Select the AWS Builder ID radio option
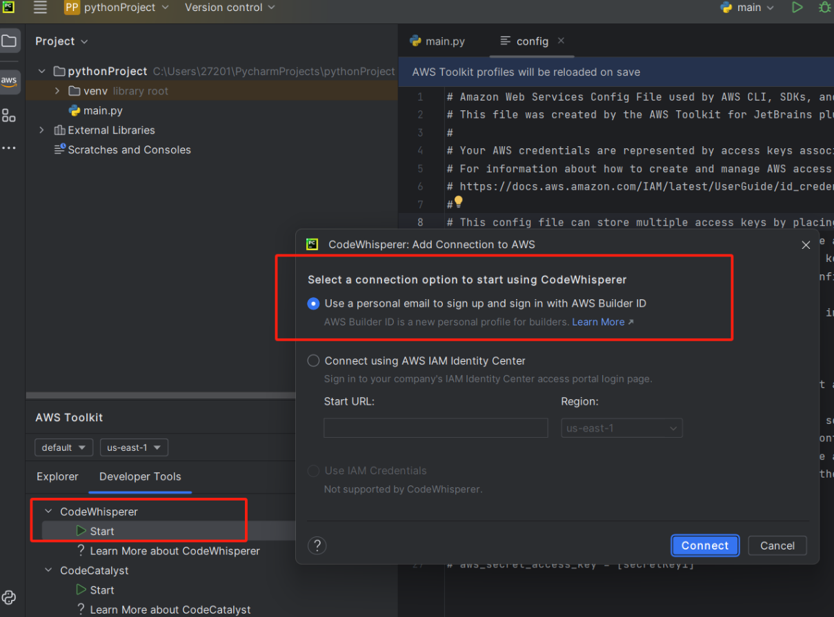The height and width of the screenshot is (617, 834). [x=314, y=303]
